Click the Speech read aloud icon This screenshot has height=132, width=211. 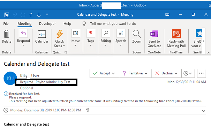[121, 33]
